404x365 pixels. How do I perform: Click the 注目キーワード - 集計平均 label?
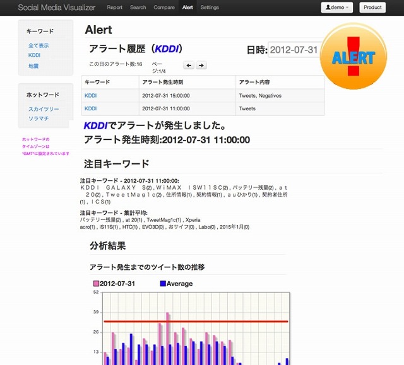pyautogui.click(x=114, y=213)
